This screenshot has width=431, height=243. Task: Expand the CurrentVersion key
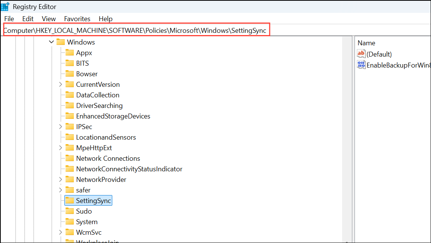point(61,85)
